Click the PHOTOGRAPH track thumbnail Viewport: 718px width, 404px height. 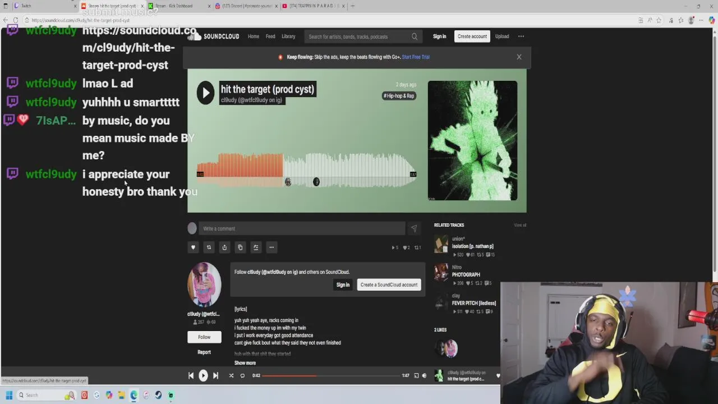point(441,273)
